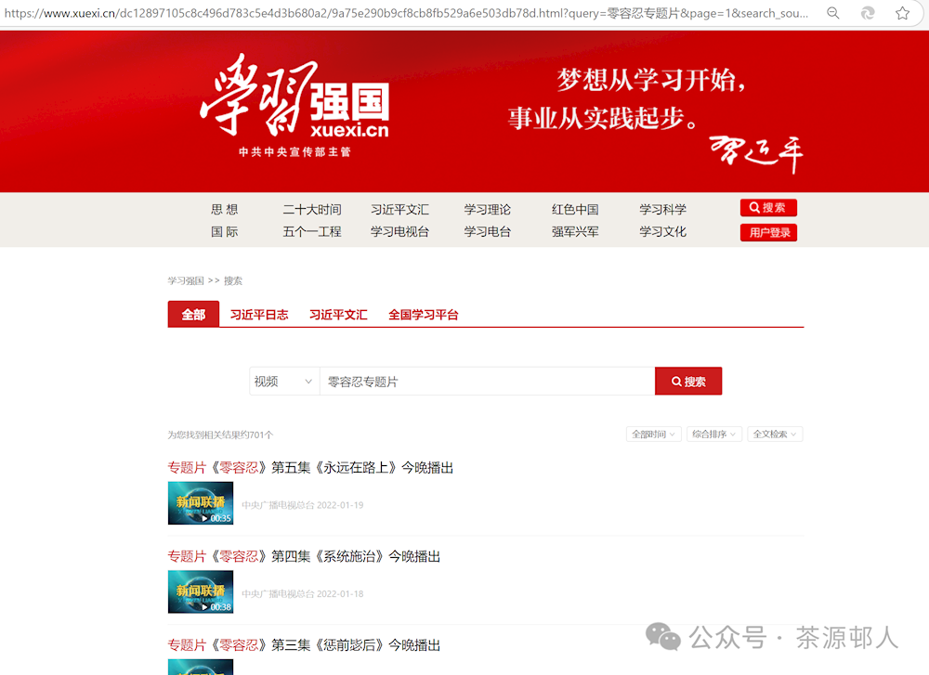Click the red 搜索 button in navigation bar
Viewport: 929px width, 675px height.
[768, 208]
